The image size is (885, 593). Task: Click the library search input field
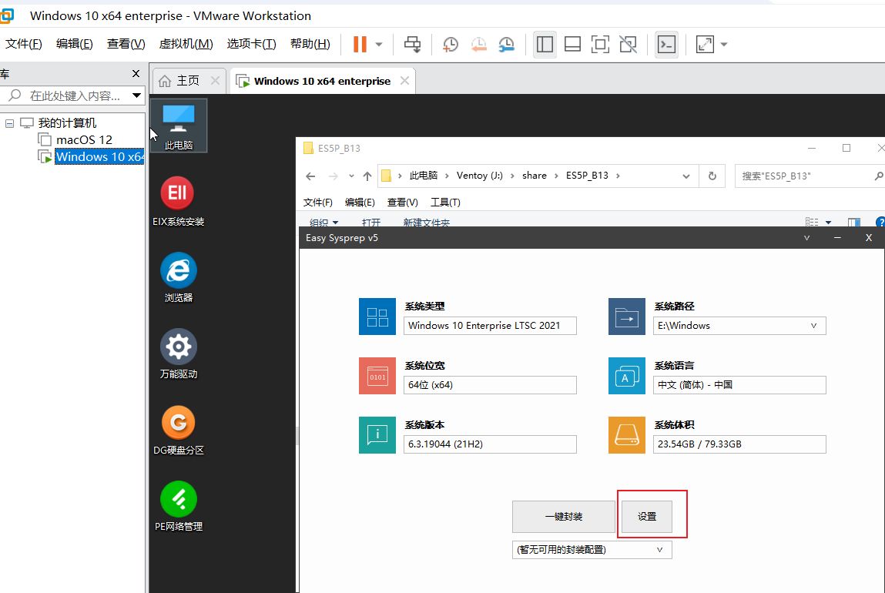[75, 96]
